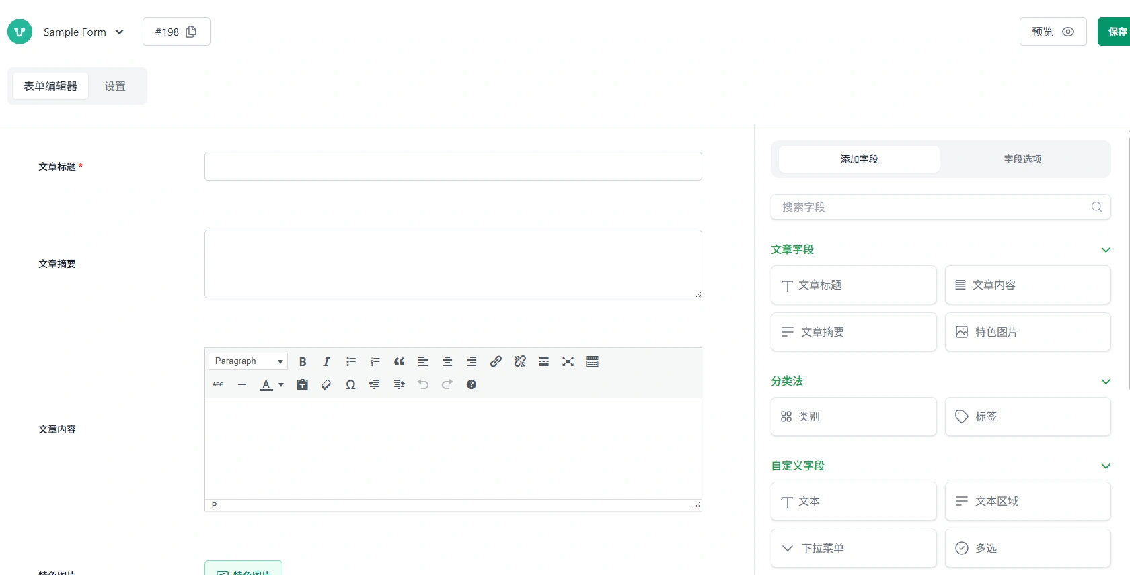This screenshot has height=575, width=1130.
Task: Apply blockquote formatting
Action: pyautogui.click(x=399, y=361)
